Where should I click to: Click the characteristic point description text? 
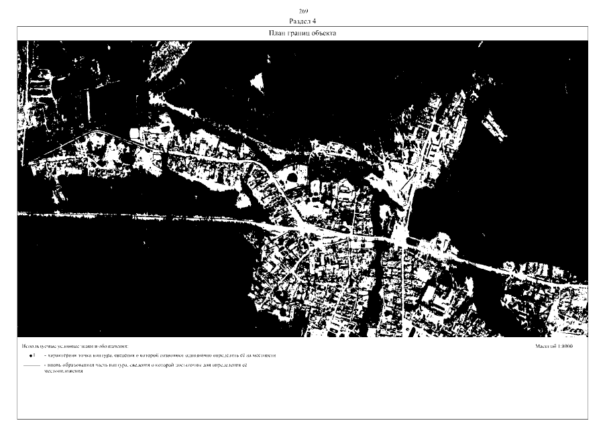pos(160,355)
